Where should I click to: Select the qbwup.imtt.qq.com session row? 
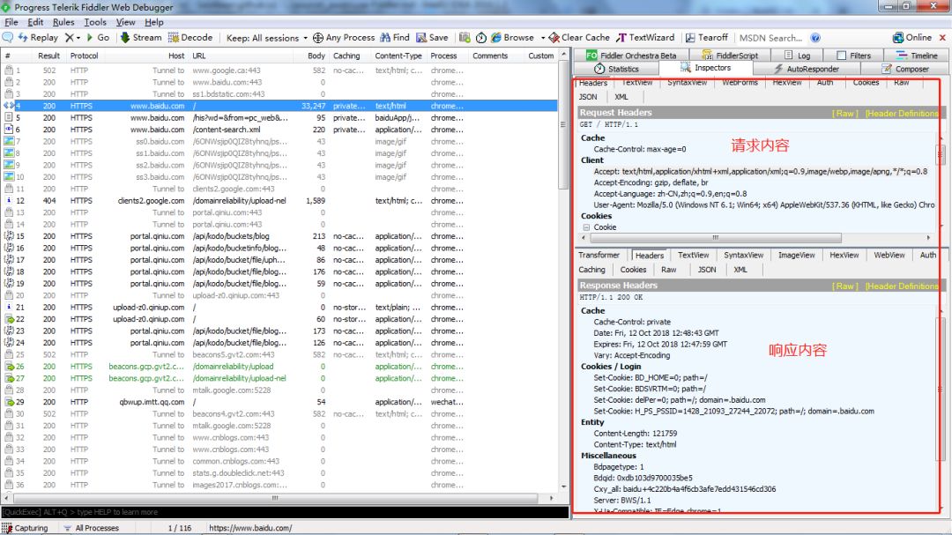279,402
